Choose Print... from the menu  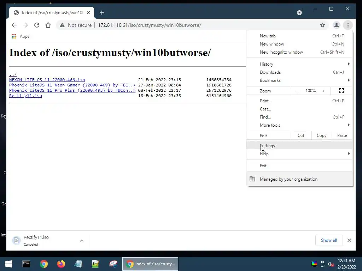pos(299,101)
